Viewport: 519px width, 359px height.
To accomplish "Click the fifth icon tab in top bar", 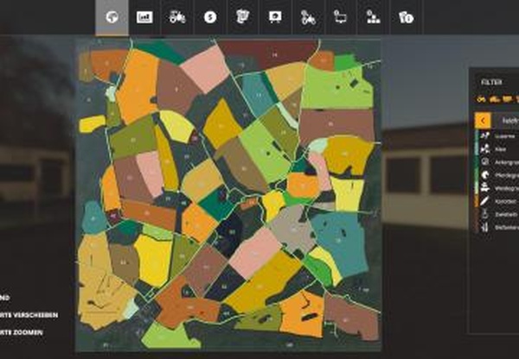I will (x=241, y=16).
